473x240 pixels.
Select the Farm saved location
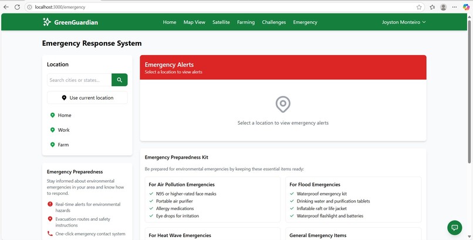[87, 145]
